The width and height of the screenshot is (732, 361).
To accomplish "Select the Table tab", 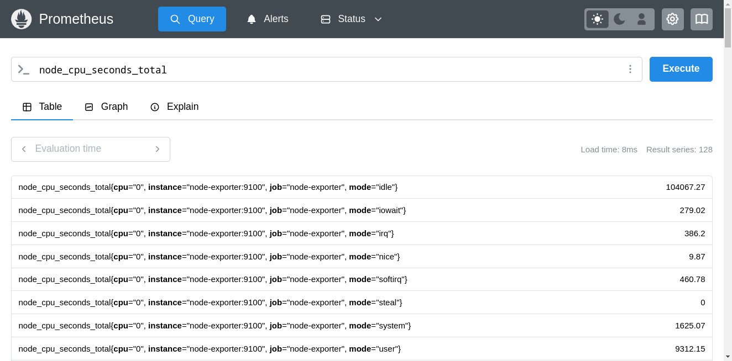I will point(42,107).
